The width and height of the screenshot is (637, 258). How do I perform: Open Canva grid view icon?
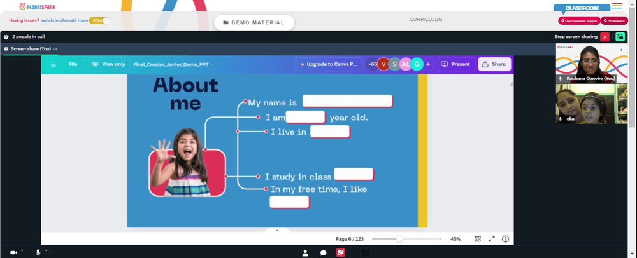pyautogui.click(x=478, y=239)
